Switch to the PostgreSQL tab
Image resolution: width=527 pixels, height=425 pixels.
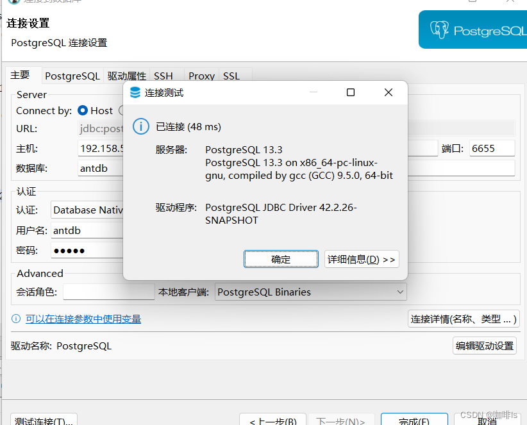(72, 76)
